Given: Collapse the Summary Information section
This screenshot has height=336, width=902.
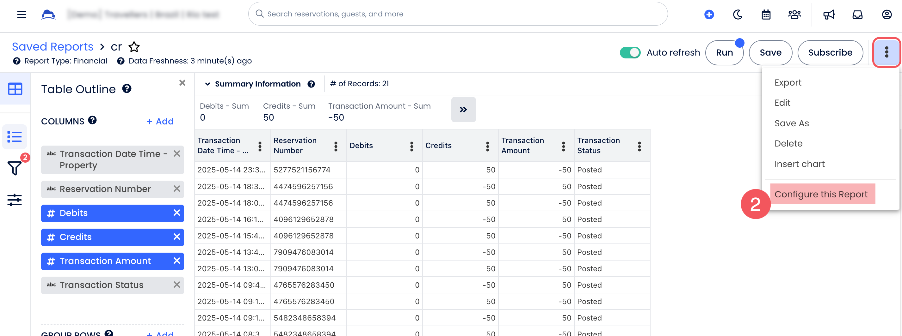Looking at the screenshot, I should (207, 84).
